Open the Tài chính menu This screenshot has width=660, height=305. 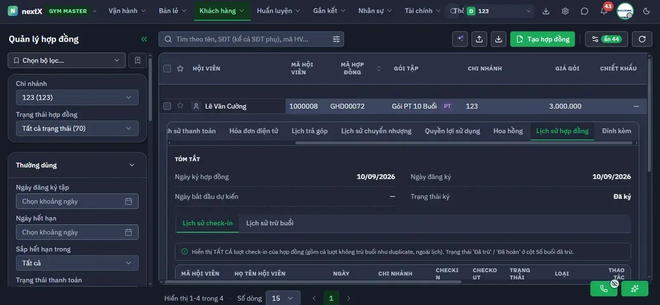pos(423,11)
